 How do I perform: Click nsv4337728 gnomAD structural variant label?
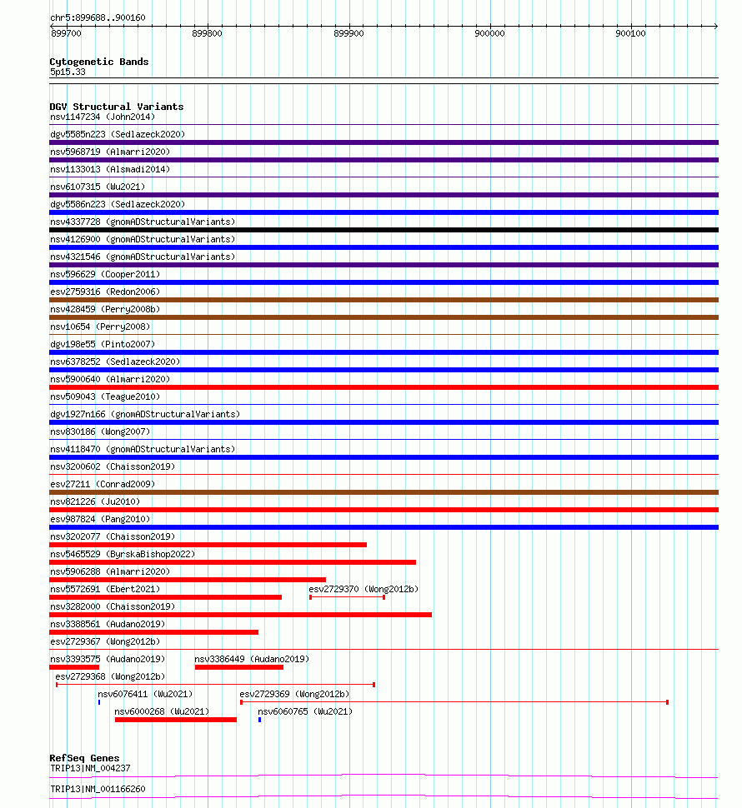[x=143, y=222]
